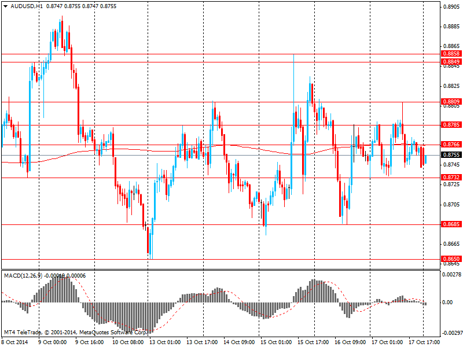Click the 0.8785 red price label
Viewport: 463px width, 347px height.
(x=450, y=125)
